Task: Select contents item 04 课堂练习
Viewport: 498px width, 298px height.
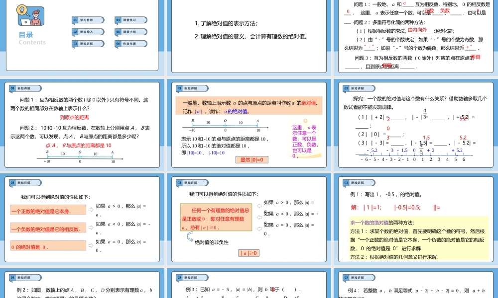Action: (131, 20)
